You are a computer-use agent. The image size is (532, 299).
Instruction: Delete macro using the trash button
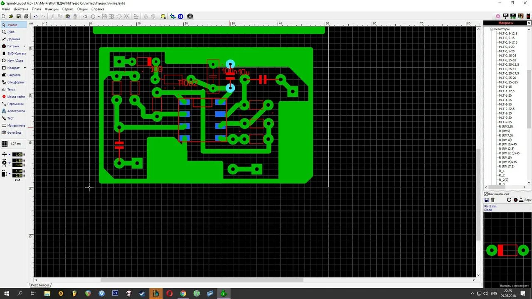[493, 200]
